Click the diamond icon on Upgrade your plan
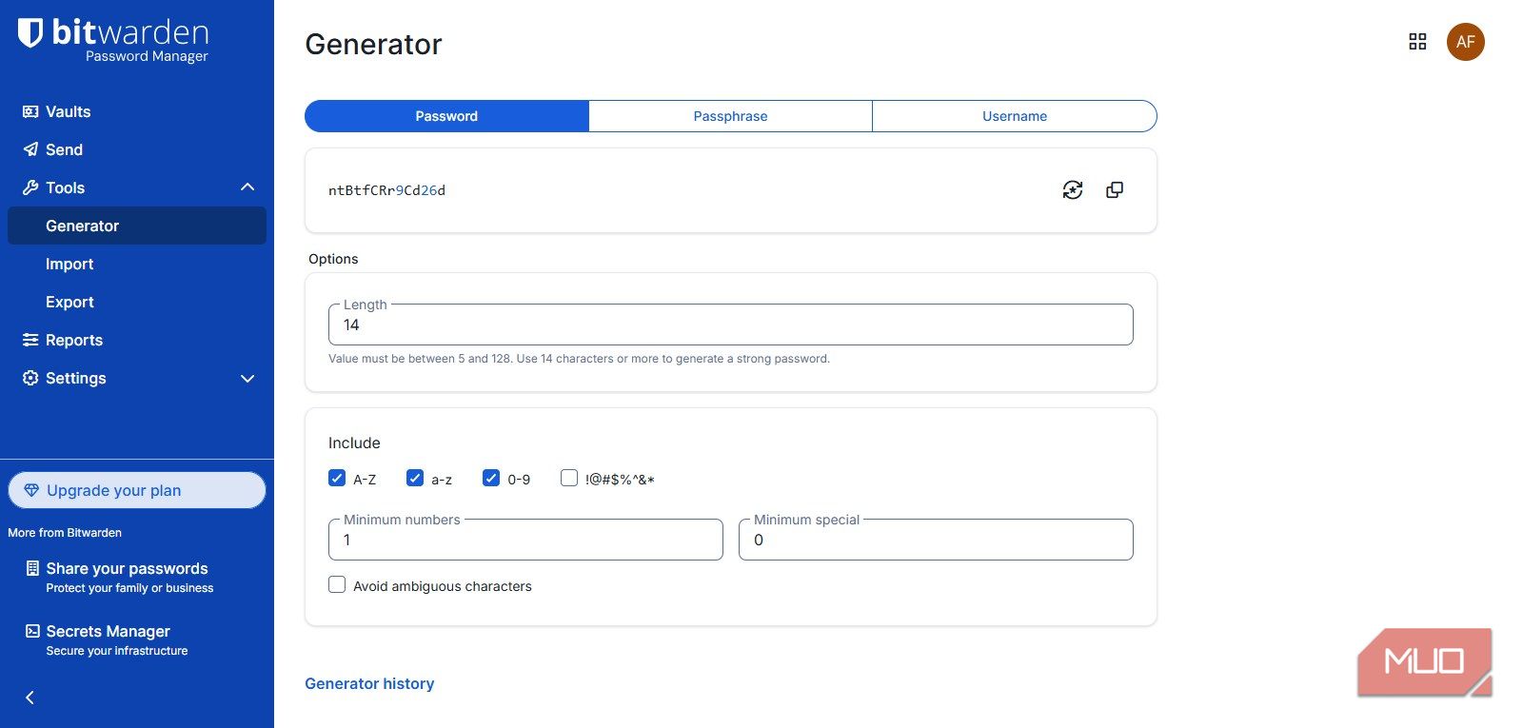 [31, 490]
